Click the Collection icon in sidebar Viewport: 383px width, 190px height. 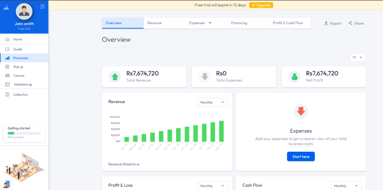pos(7,94)
